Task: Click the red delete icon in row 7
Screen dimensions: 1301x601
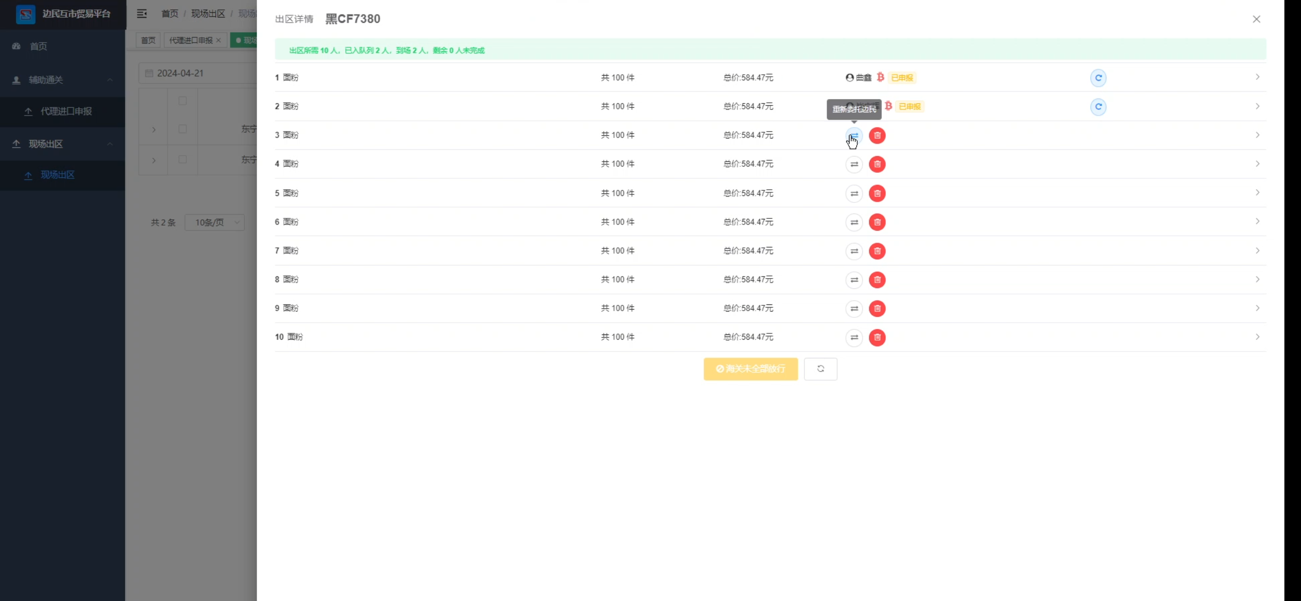Action: 877,251
